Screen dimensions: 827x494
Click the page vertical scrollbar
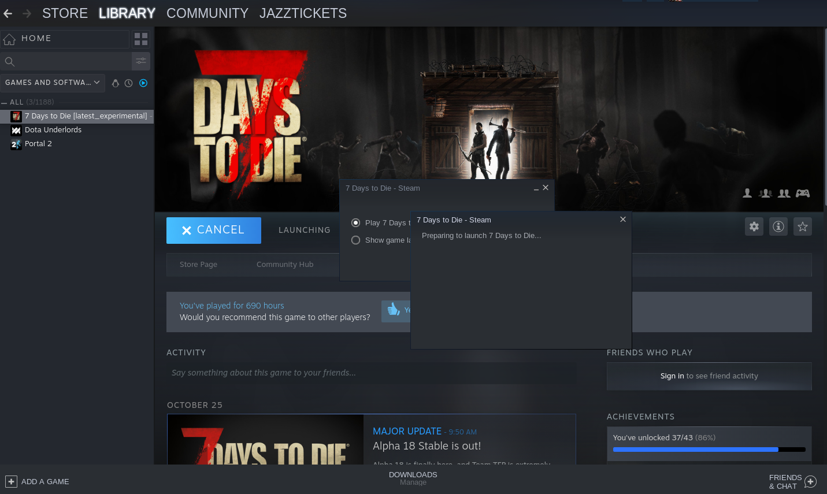[825, 116]
